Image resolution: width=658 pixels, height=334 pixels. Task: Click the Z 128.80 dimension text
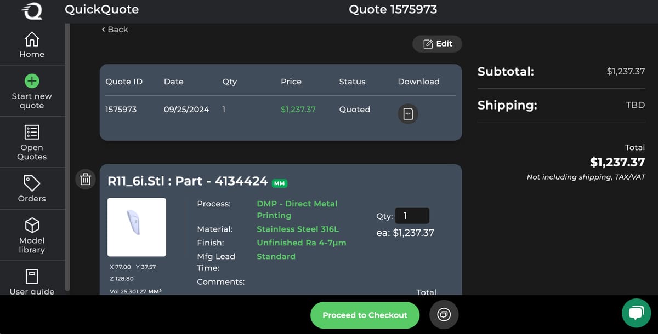coord(122,279)
